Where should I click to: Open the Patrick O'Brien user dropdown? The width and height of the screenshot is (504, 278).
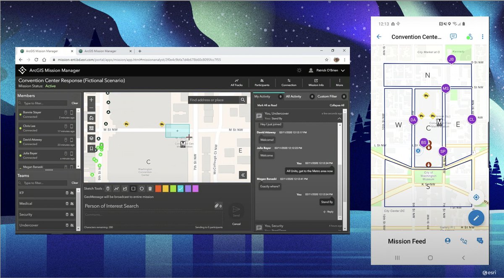(x=326, y=70)
